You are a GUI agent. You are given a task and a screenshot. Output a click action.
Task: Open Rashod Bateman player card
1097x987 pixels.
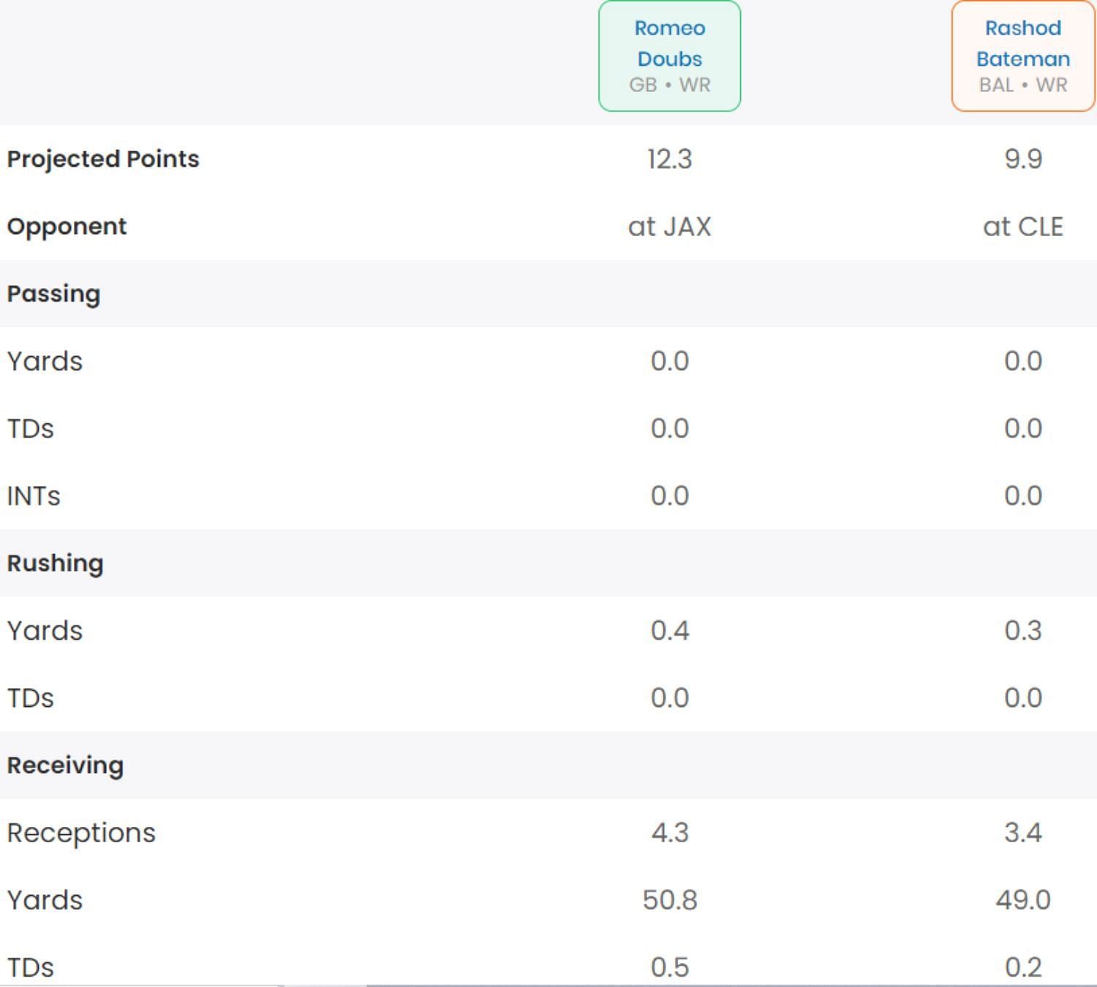point(1022,56)
